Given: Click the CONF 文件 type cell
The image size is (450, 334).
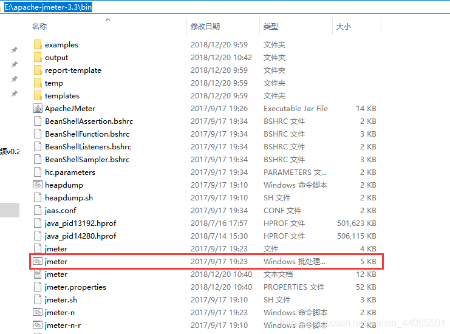Looking at the screenshot, I should tap(282, 210).
